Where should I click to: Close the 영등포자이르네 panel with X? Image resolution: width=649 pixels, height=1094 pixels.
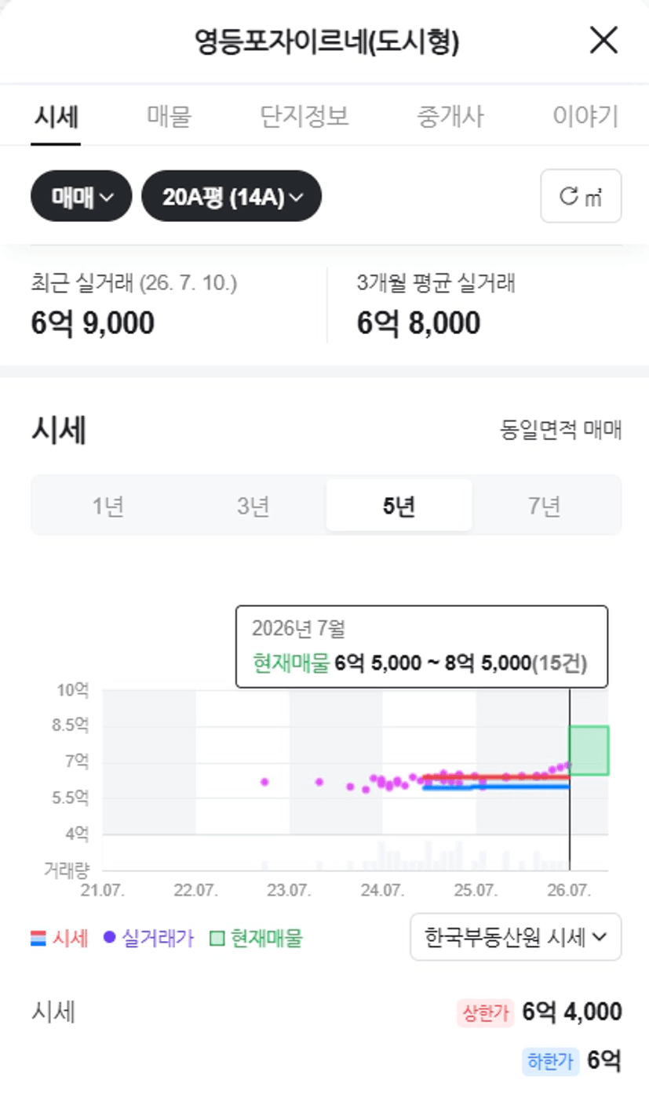603,41
